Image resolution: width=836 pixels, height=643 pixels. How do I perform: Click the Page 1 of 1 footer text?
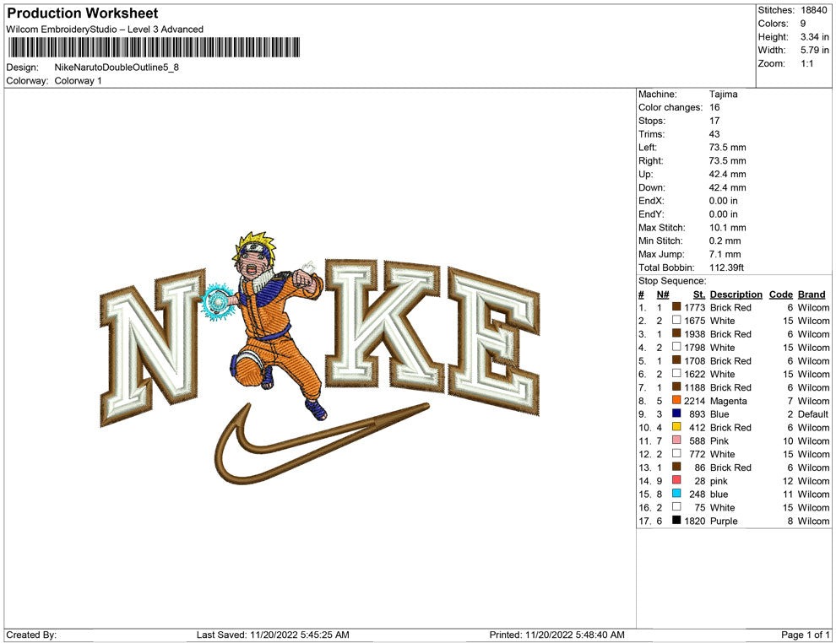pos(805,635)
